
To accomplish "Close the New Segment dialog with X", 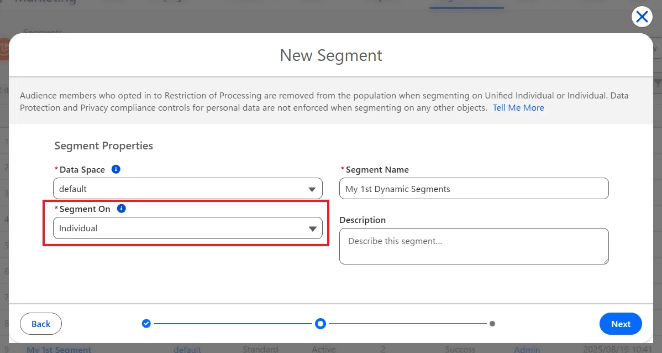I will pyautogui.click(x=642, y=17).
